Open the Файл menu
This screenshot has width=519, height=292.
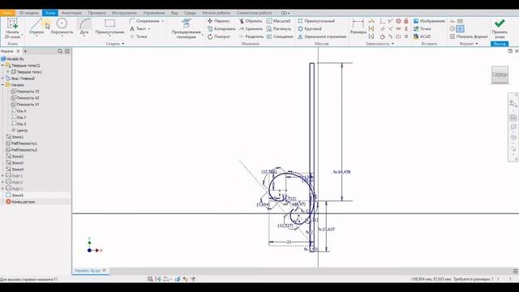tap(7, 13)
